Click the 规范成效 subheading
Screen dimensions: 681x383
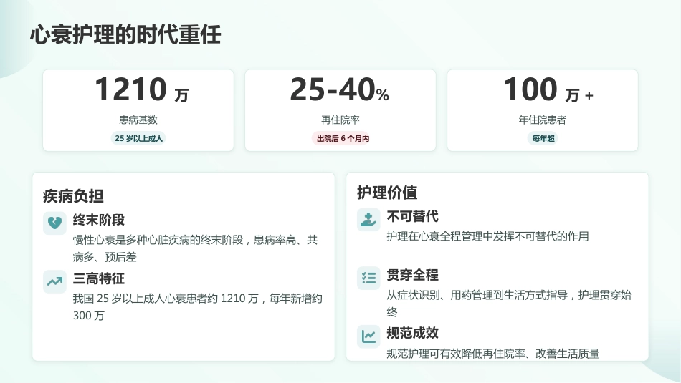point(413,333)
